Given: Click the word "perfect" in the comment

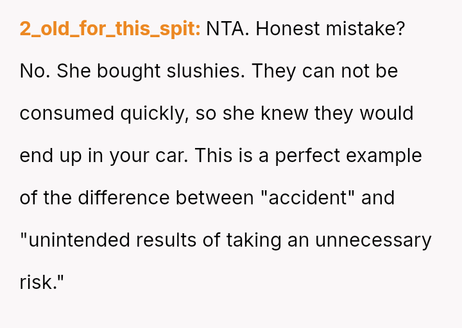Looking at the screenshot, I should pos(311,156).
